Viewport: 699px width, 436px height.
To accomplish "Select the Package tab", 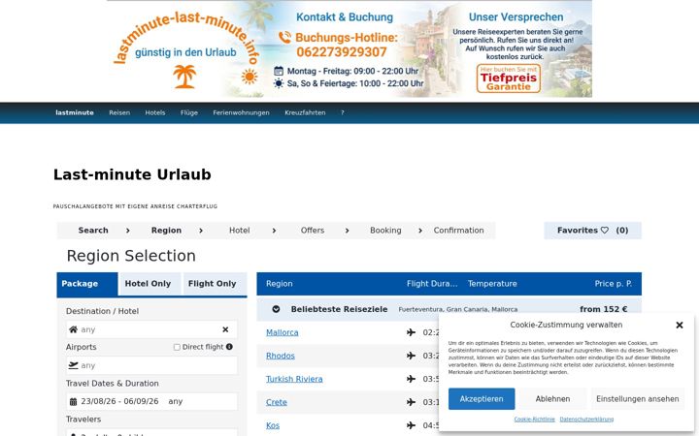I will coord(87,284).
